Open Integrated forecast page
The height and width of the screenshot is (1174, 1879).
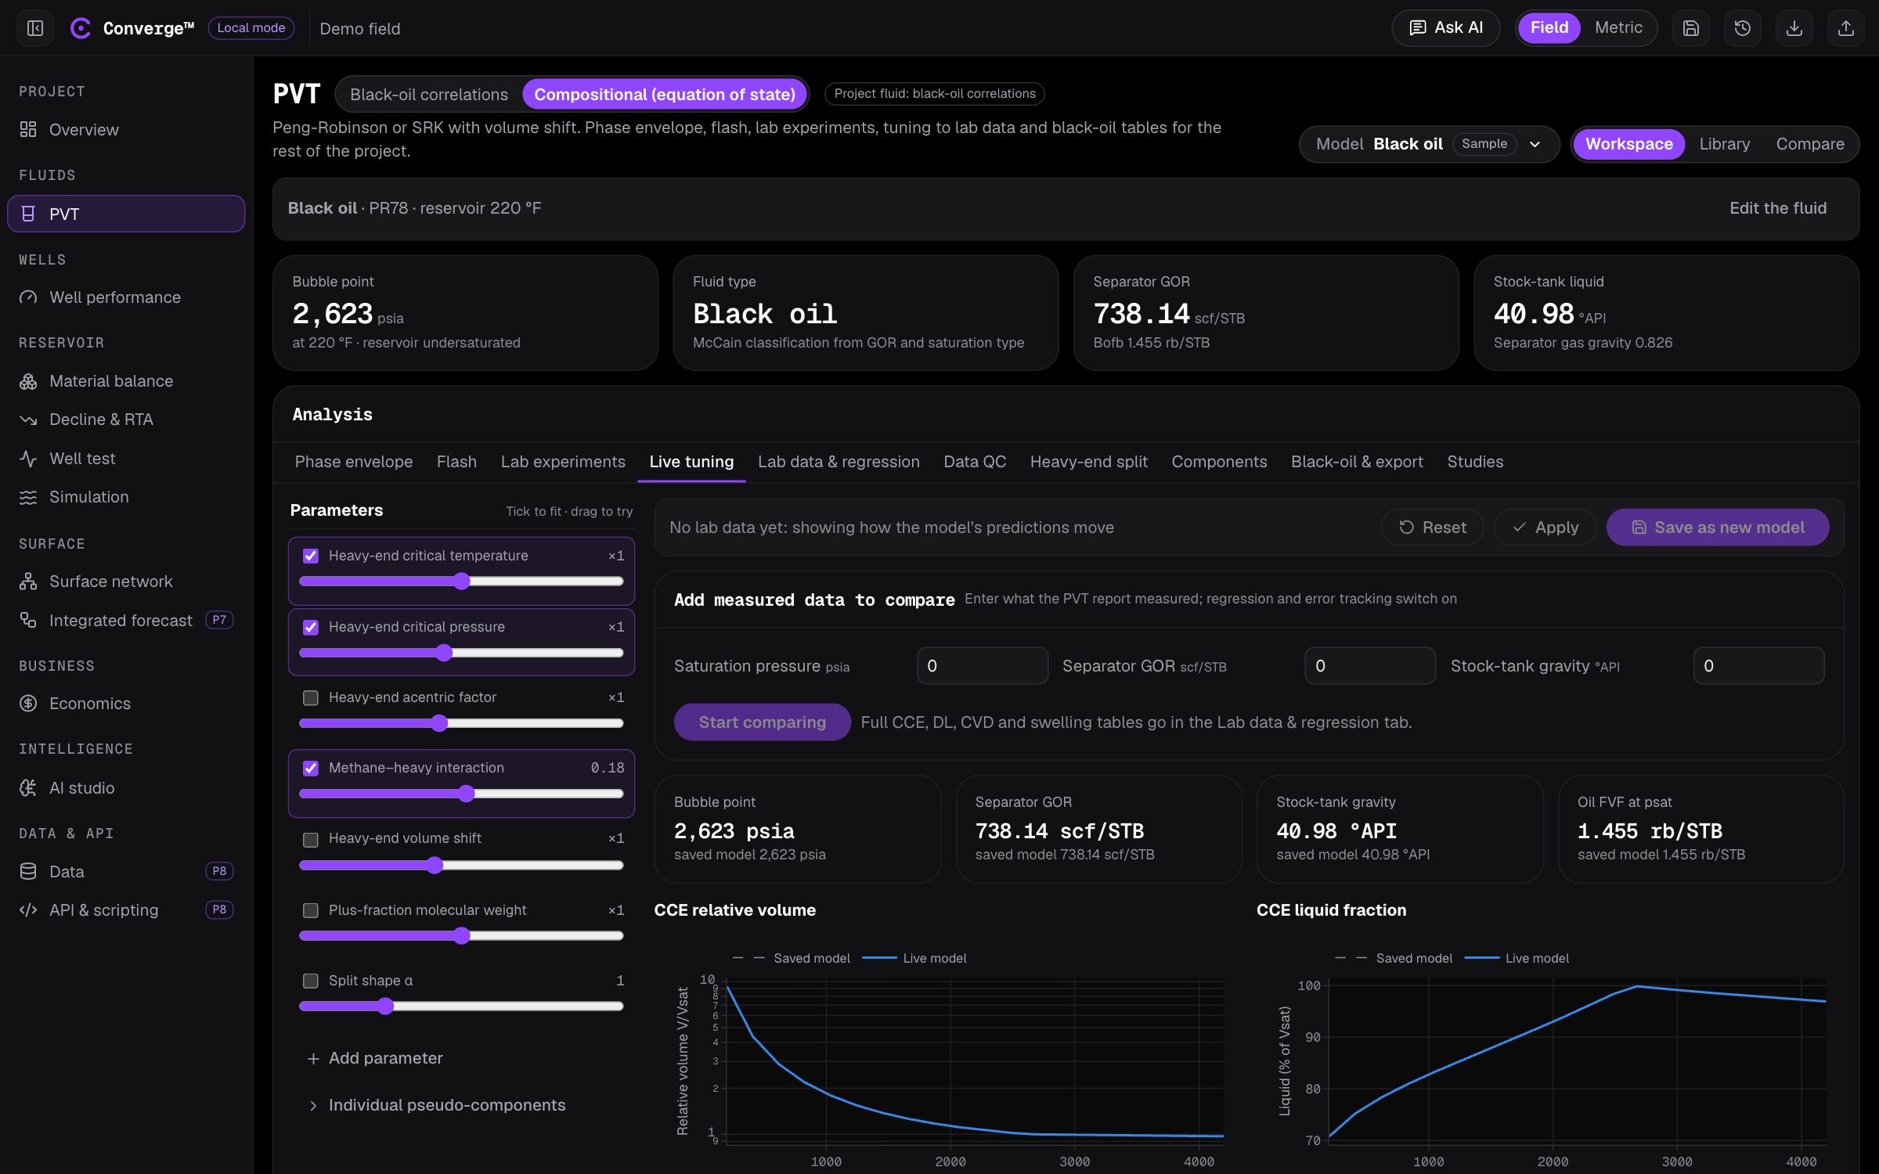(125, 621)
